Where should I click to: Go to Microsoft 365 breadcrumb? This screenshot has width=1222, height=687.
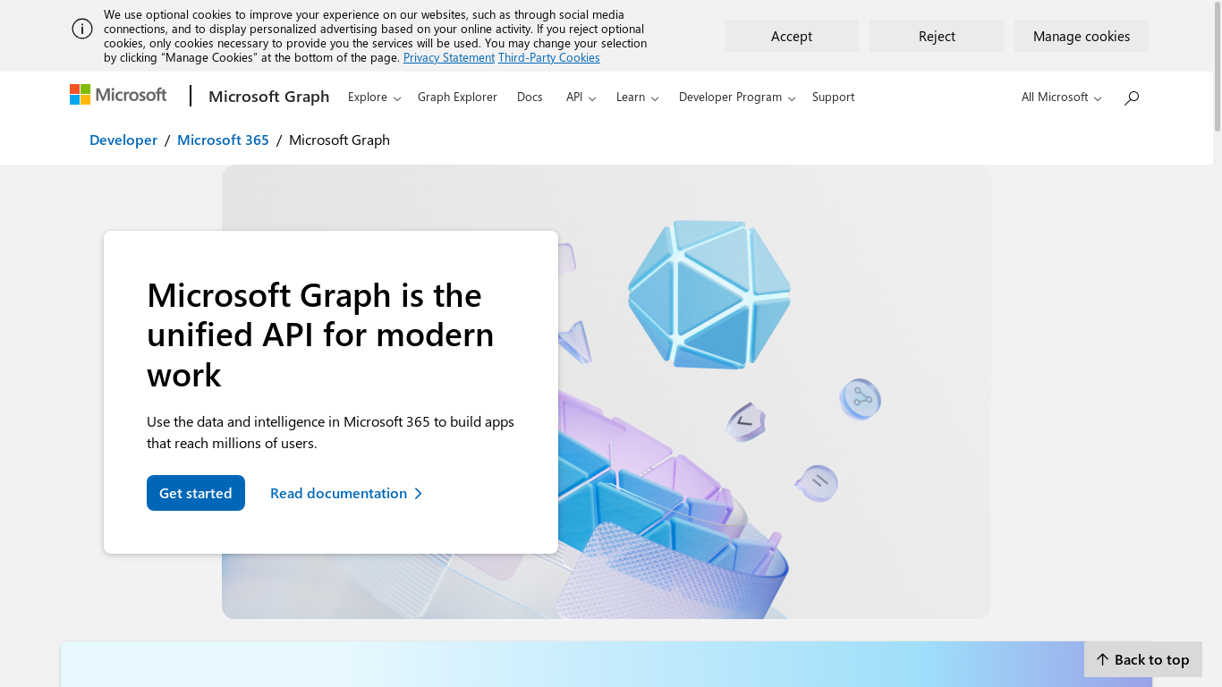coord(223,140)
